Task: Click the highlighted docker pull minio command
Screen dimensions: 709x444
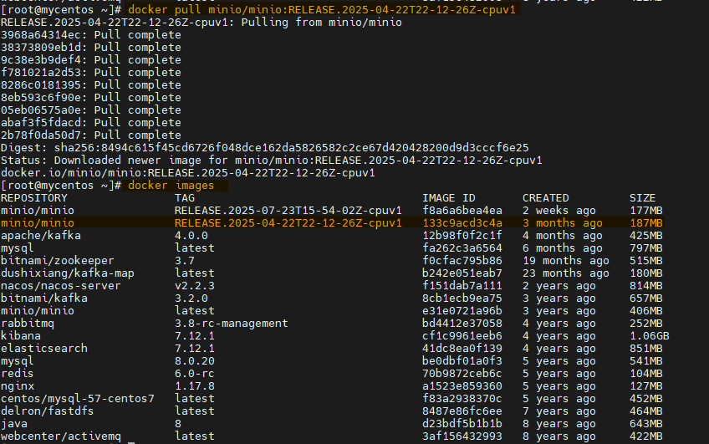Action: [x=322, y=9]
